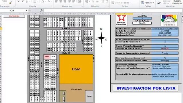
Task: Open Ordenar y filtrar menu
Action: [166, 2]
